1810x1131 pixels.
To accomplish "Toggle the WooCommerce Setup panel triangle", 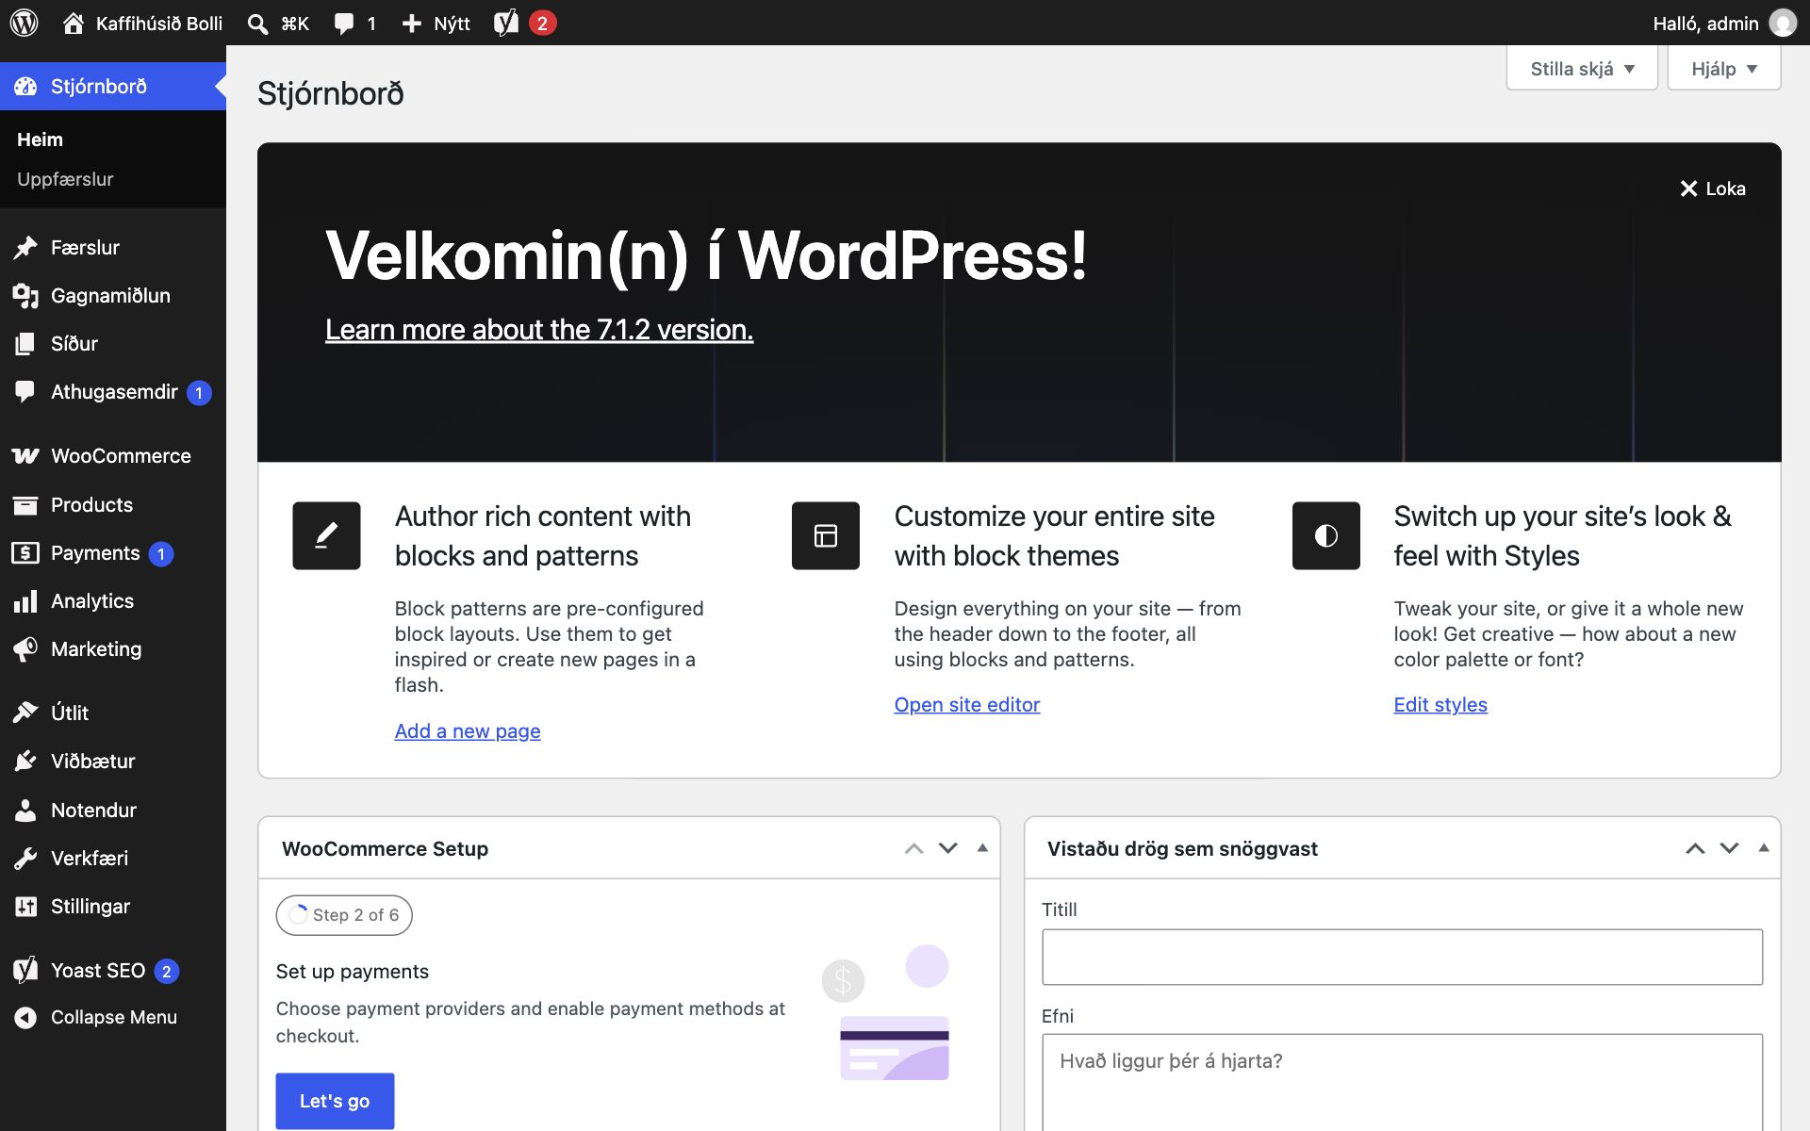I will point(982,848).
